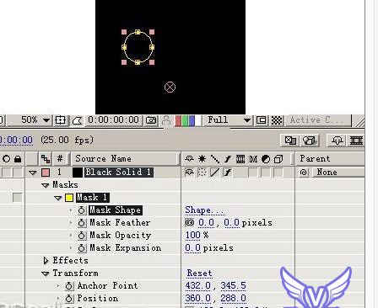
Task: Open the 50% magnification dropdown
Action: coord(46,120)
